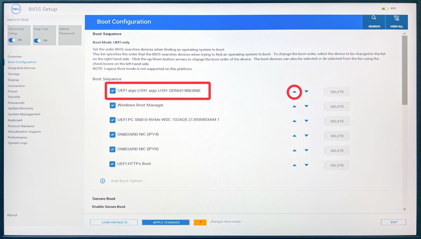Screen dimensions: 421x239
Task: Click the Boot Mode: UEFI only text
Action: click(x=111, y=42)
